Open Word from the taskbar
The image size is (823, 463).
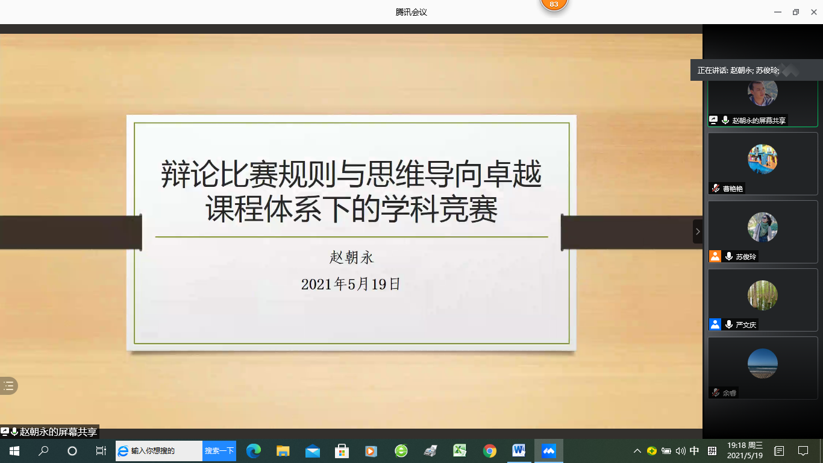point(519,451)
